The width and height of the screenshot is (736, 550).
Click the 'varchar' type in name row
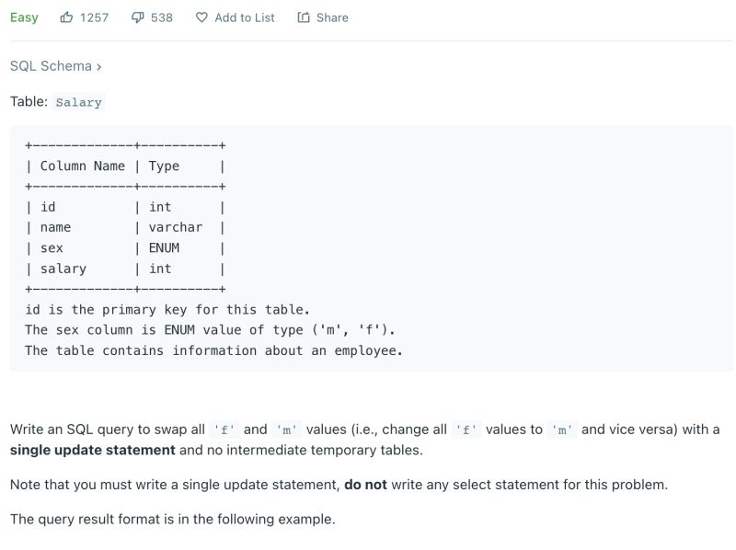tap(175, 227)
